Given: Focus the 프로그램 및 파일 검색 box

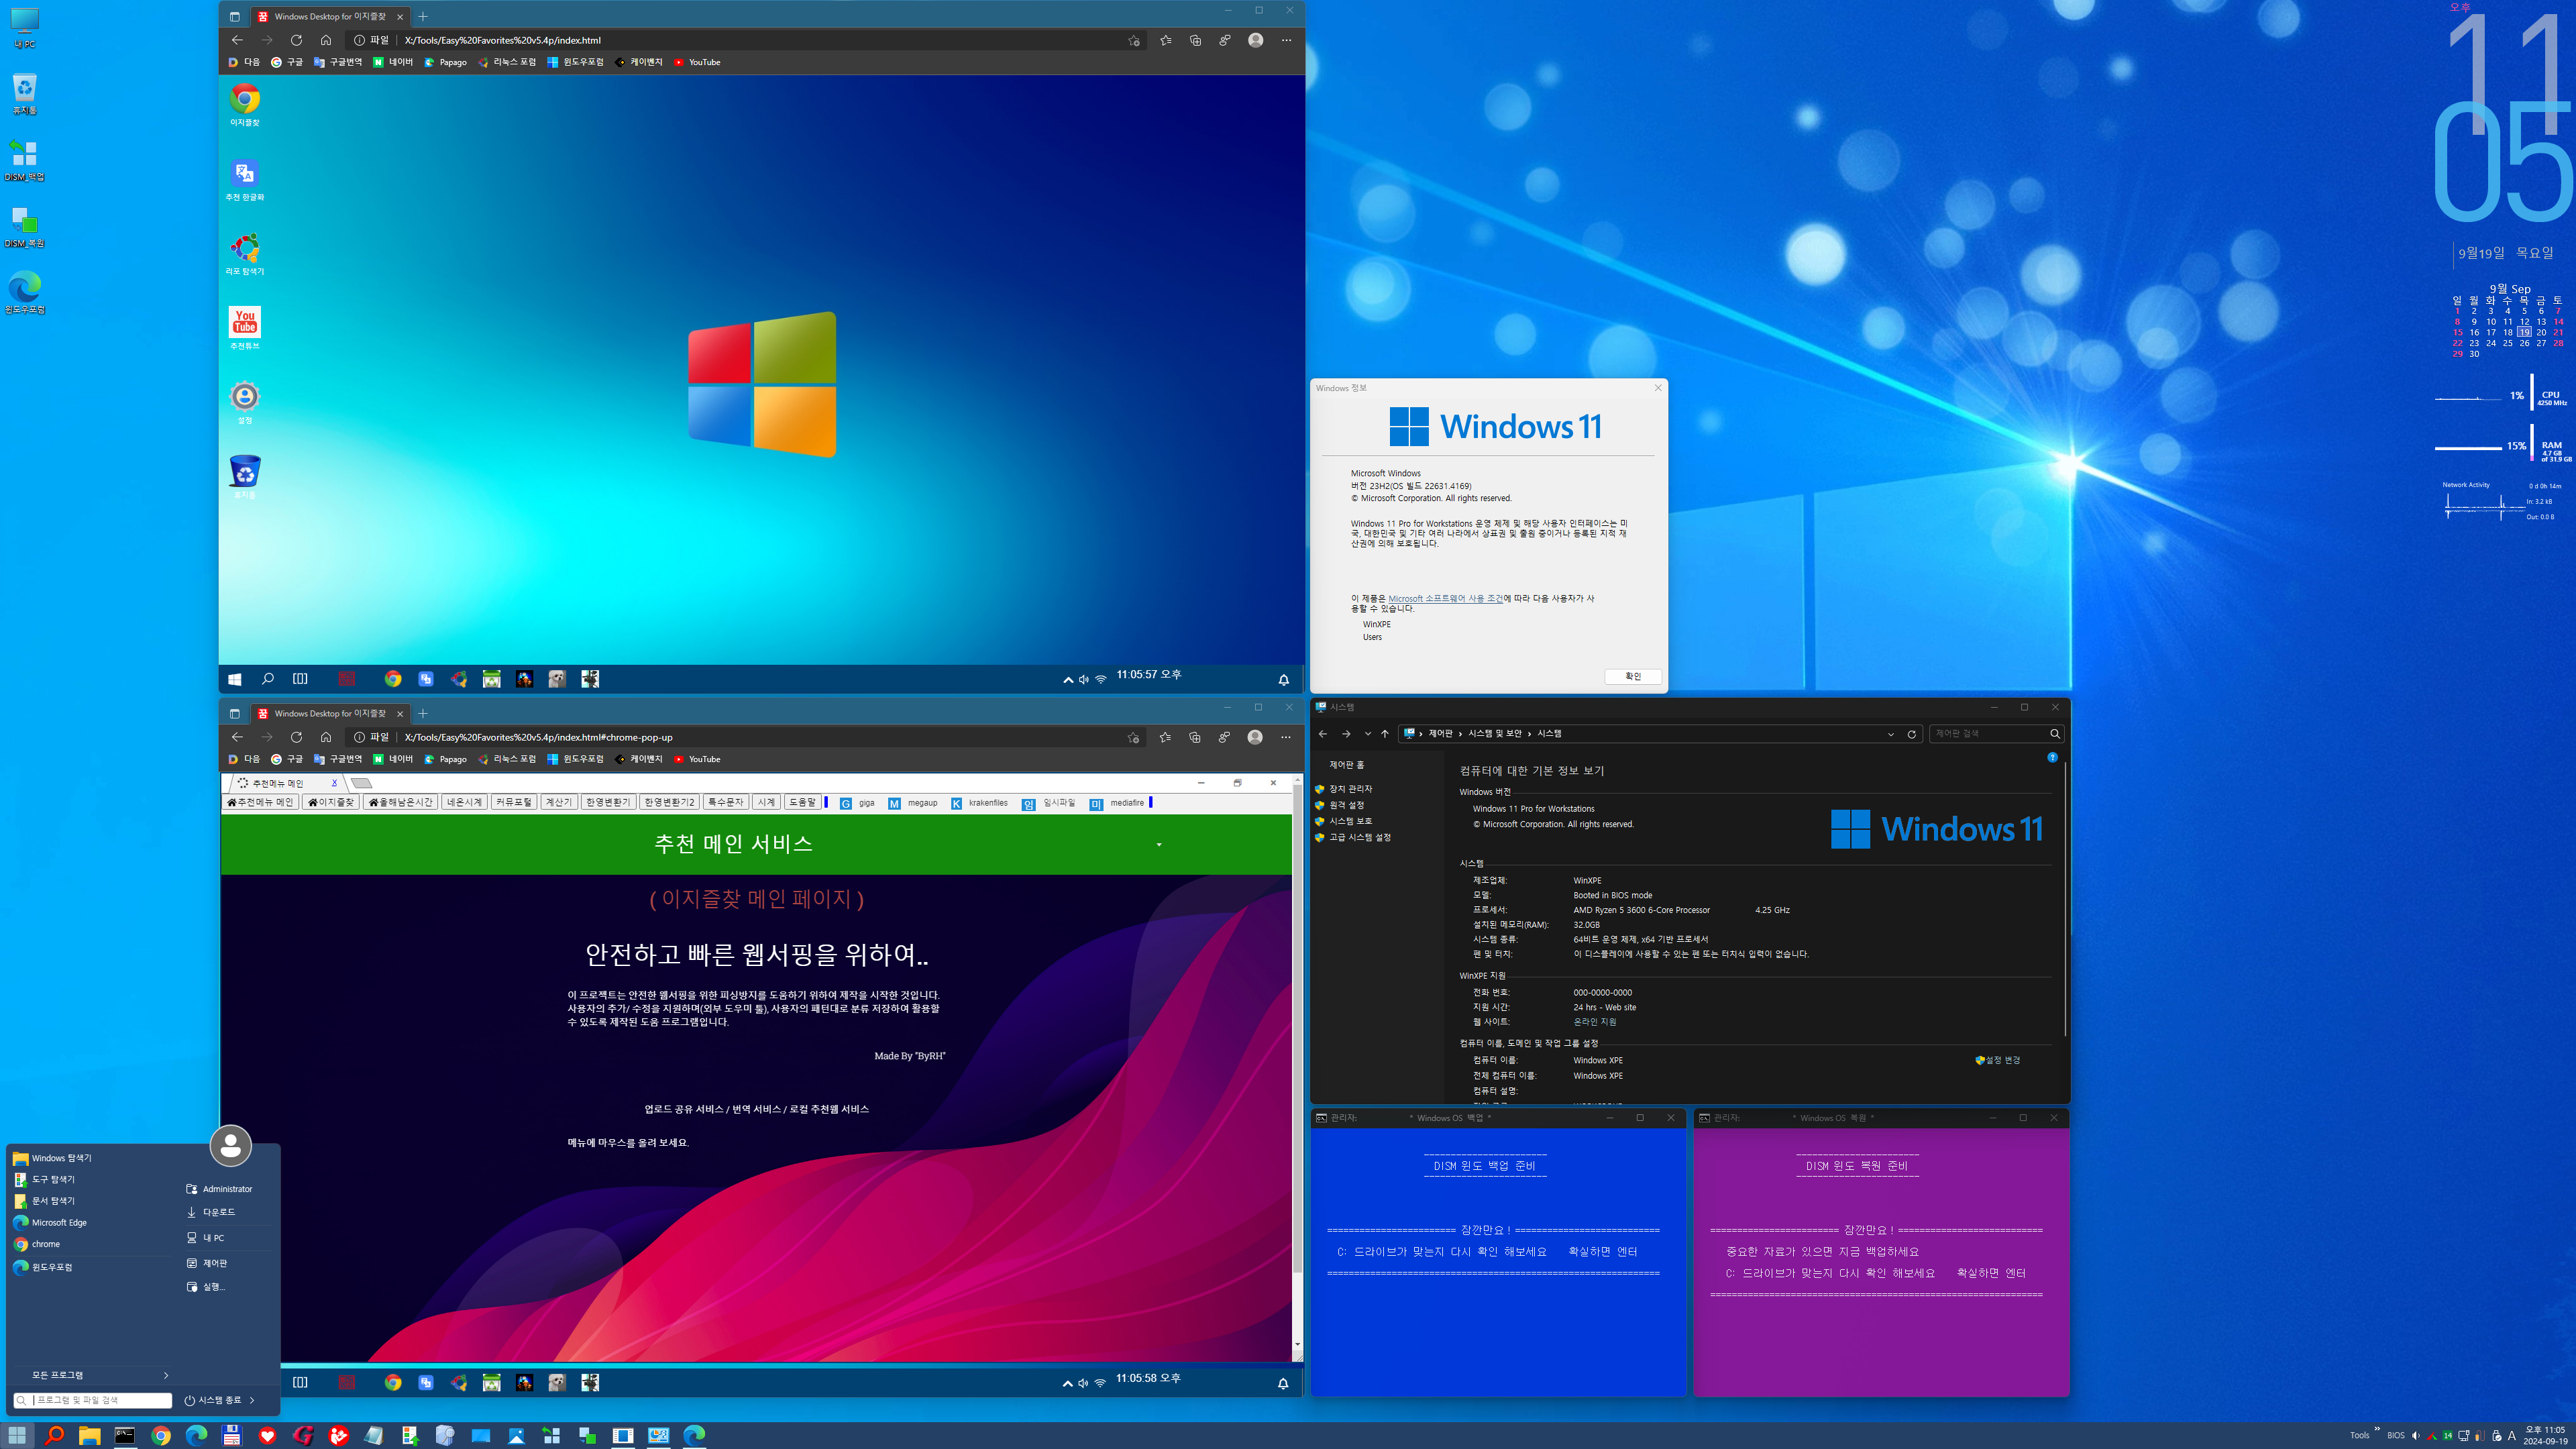Looking at the screenshot, I should tap(93, 1400).
